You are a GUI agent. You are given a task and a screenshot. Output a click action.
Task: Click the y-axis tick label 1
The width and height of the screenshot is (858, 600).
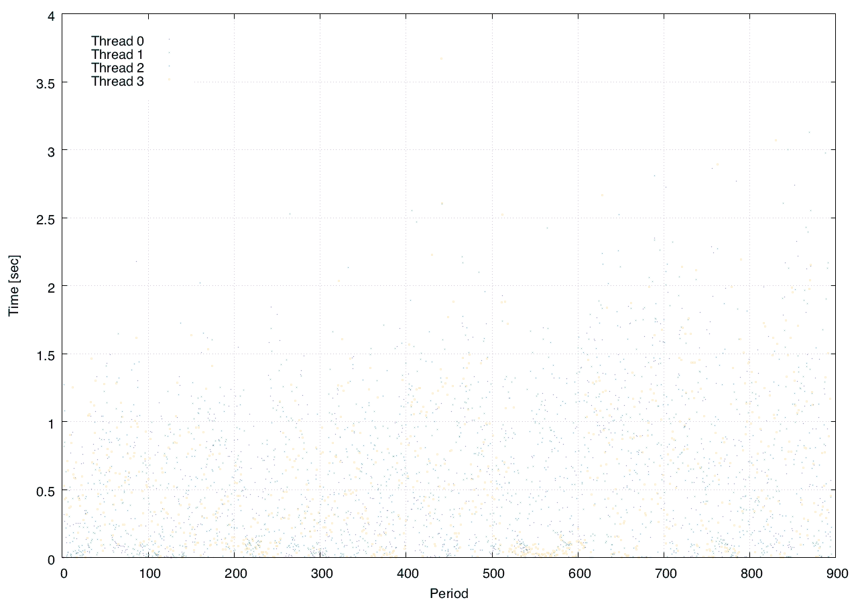(52, 423)
